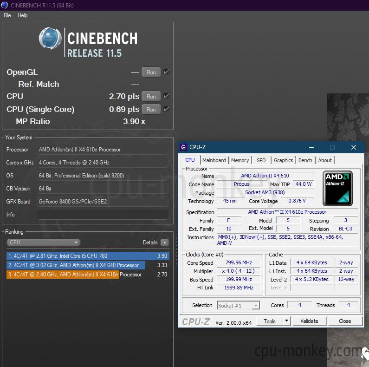Screen dimensions: 369x367
Task: Click the Socket AM3 (938) package value
Action: pyautogui.click(x=265, y=192)
